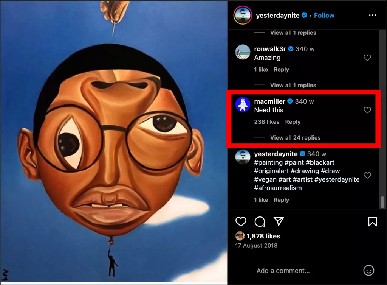Open macmiller's profile picture
This screenshot has width=387, height=285.
coord(243,105)
